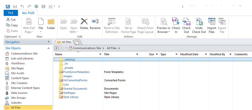The height and width of the screenshot is (110, 252).
Task: Select the FormServerTemplates folder
Action: point(76,72)
